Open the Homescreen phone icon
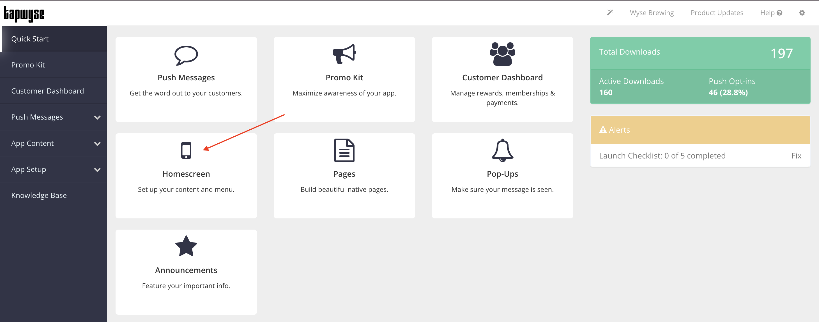 point(186,150)
